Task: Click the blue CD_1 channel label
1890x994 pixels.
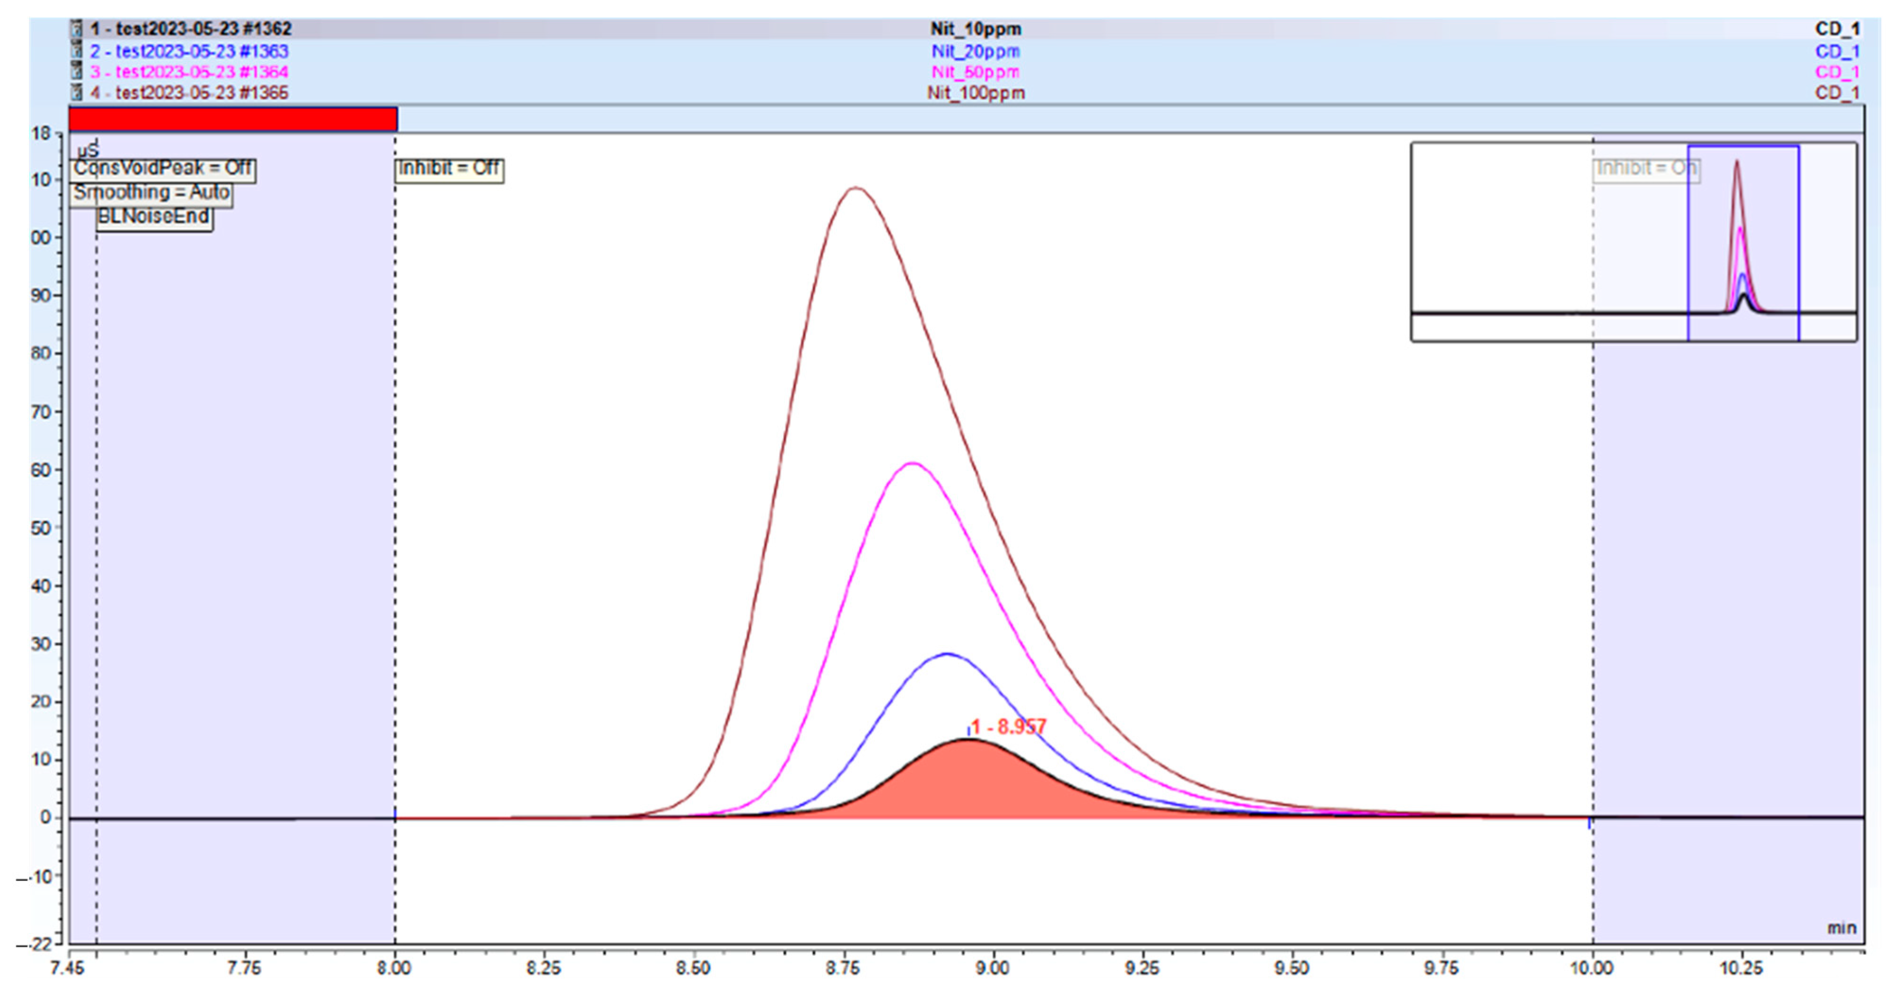Action: 1837,51
